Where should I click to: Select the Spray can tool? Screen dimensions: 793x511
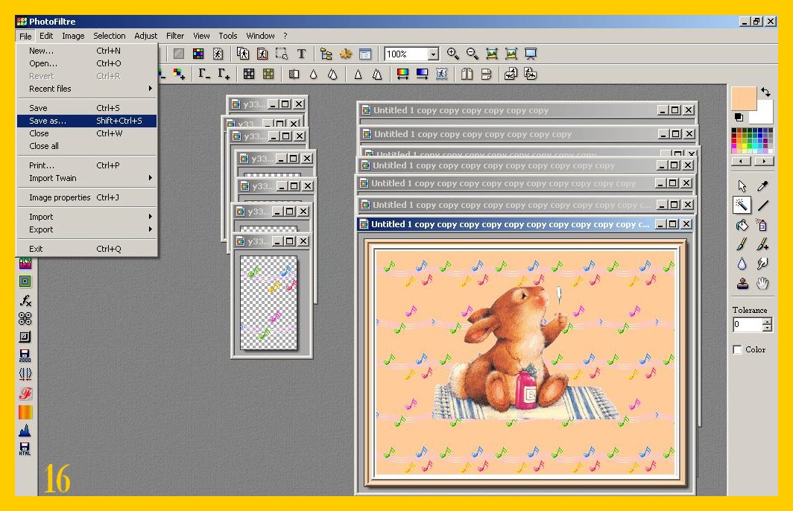762,225
